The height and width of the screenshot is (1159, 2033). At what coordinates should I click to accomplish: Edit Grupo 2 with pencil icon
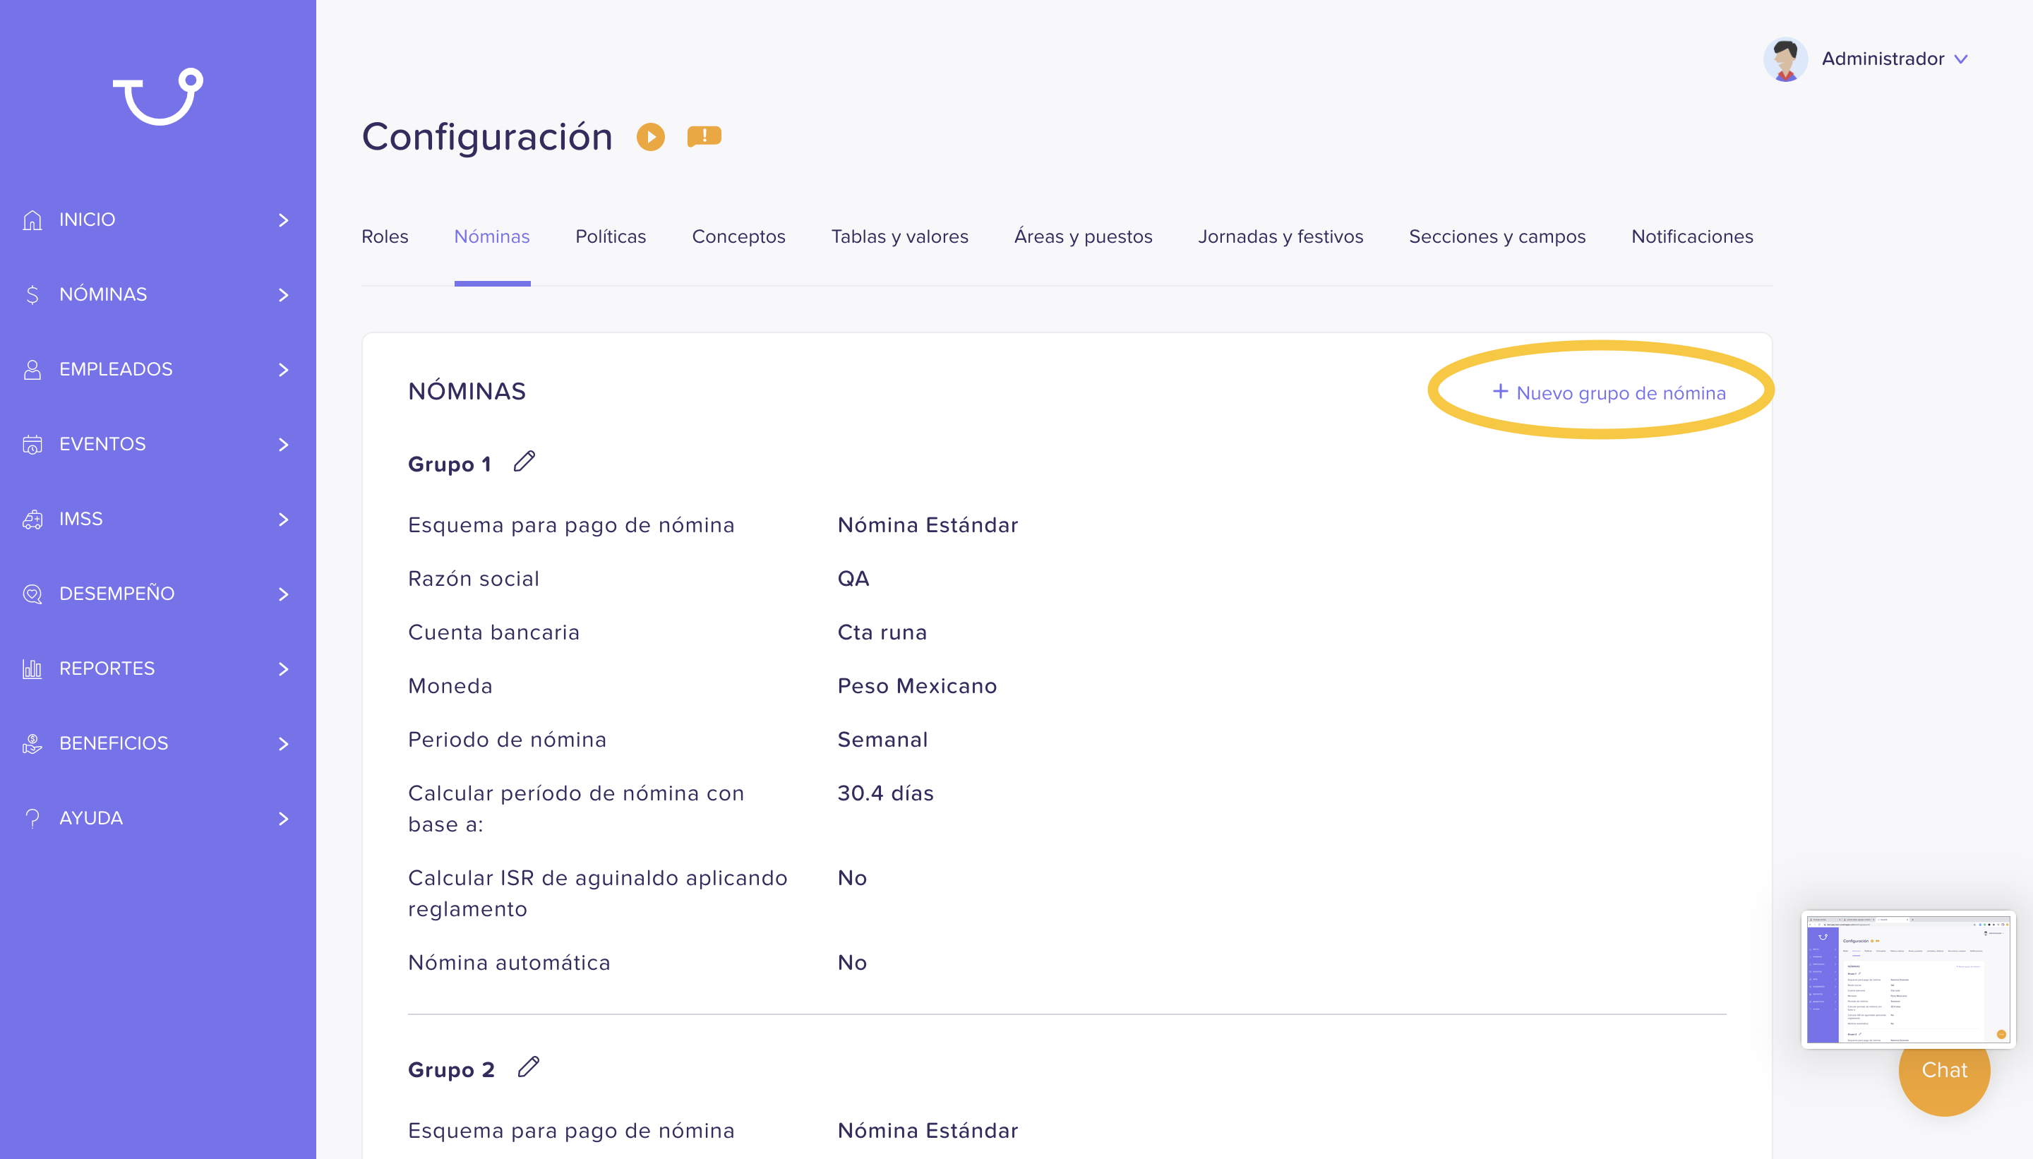[529, 1067]
